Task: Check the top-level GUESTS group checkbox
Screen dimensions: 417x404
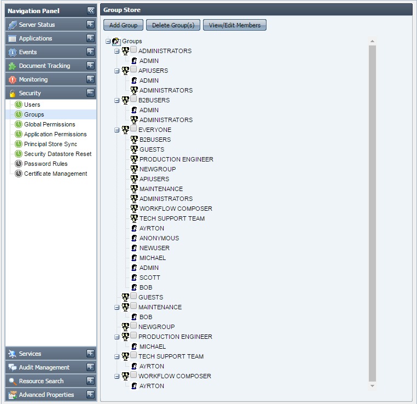Action: pos(134,296)
